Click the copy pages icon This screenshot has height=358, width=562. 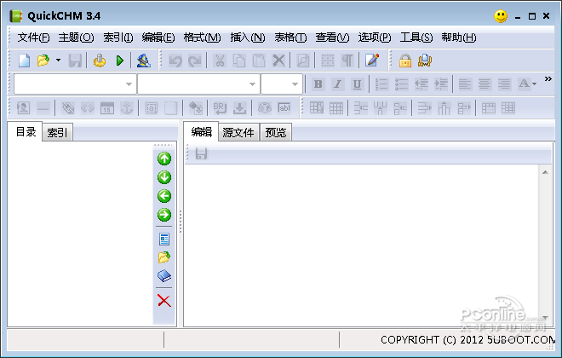click(239, 61)
